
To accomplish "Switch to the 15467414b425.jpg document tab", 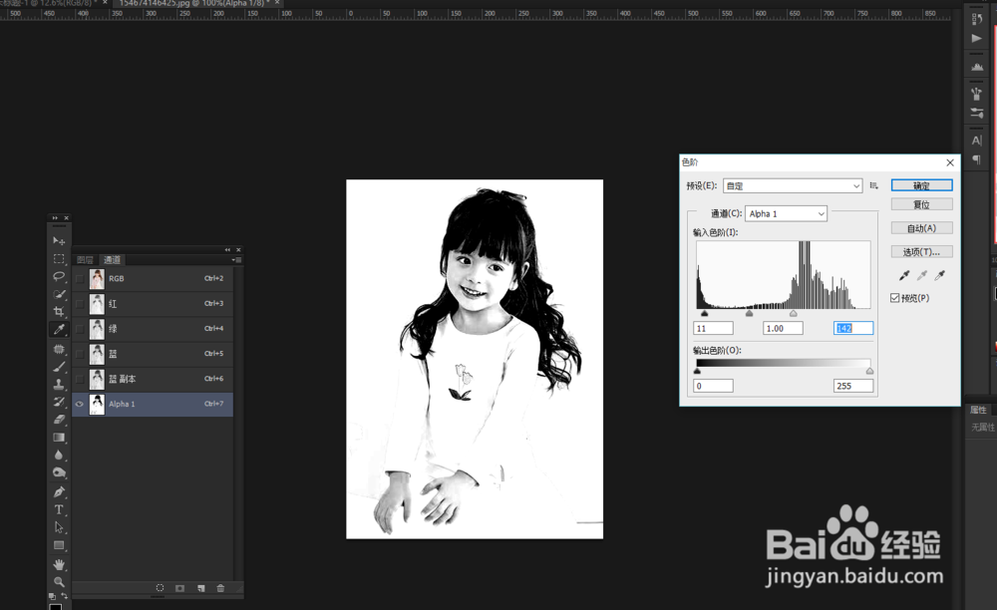I will click(x=193, y=3).
